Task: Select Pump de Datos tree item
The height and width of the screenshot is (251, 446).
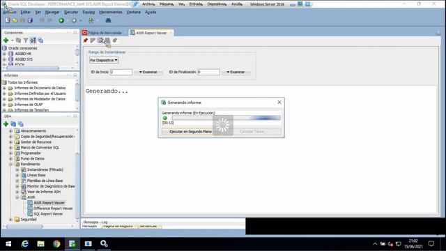Action: tap(33, 158)
